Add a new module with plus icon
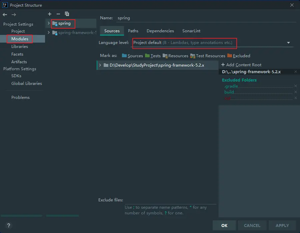 50,14
